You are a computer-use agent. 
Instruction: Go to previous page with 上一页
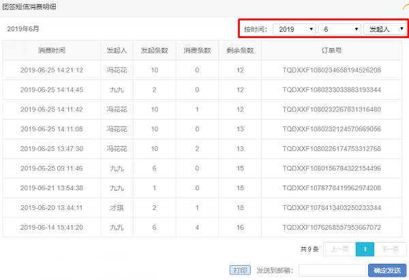(339, 249)
